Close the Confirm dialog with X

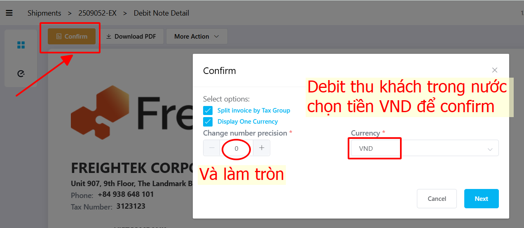tap(495, 70)
